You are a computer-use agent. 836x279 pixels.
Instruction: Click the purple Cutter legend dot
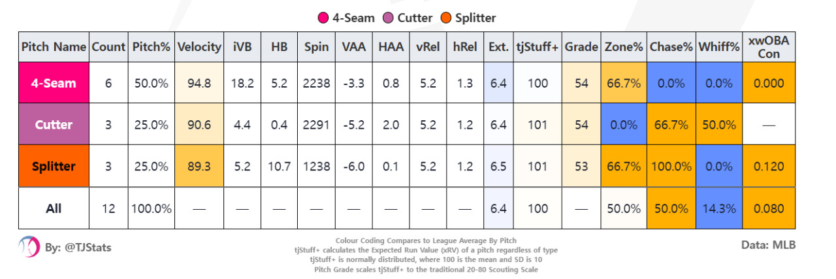click(385, 18)
